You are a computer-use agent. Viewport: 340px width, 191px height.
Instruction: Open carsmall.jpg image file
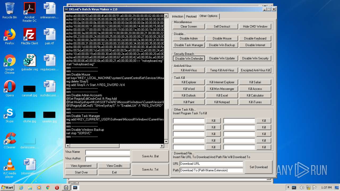(x=29, y=90)
